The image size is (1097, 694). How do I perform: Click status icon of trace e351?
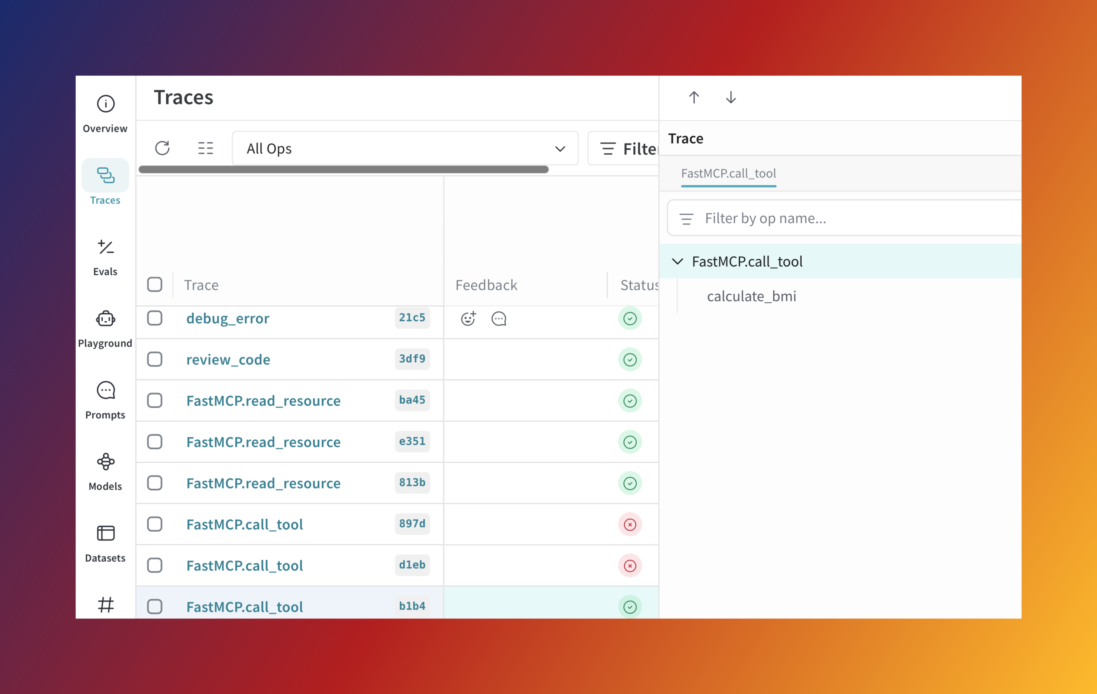click(630, 442)
